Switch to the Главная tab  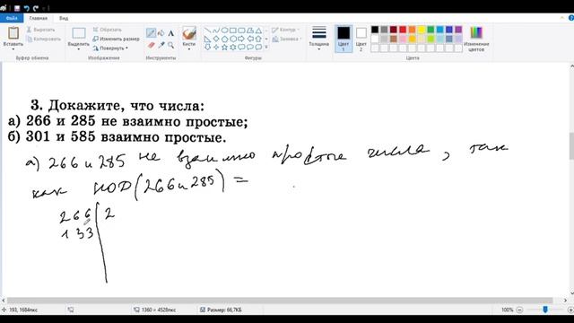pyautogui.click(x=38, y=18)
